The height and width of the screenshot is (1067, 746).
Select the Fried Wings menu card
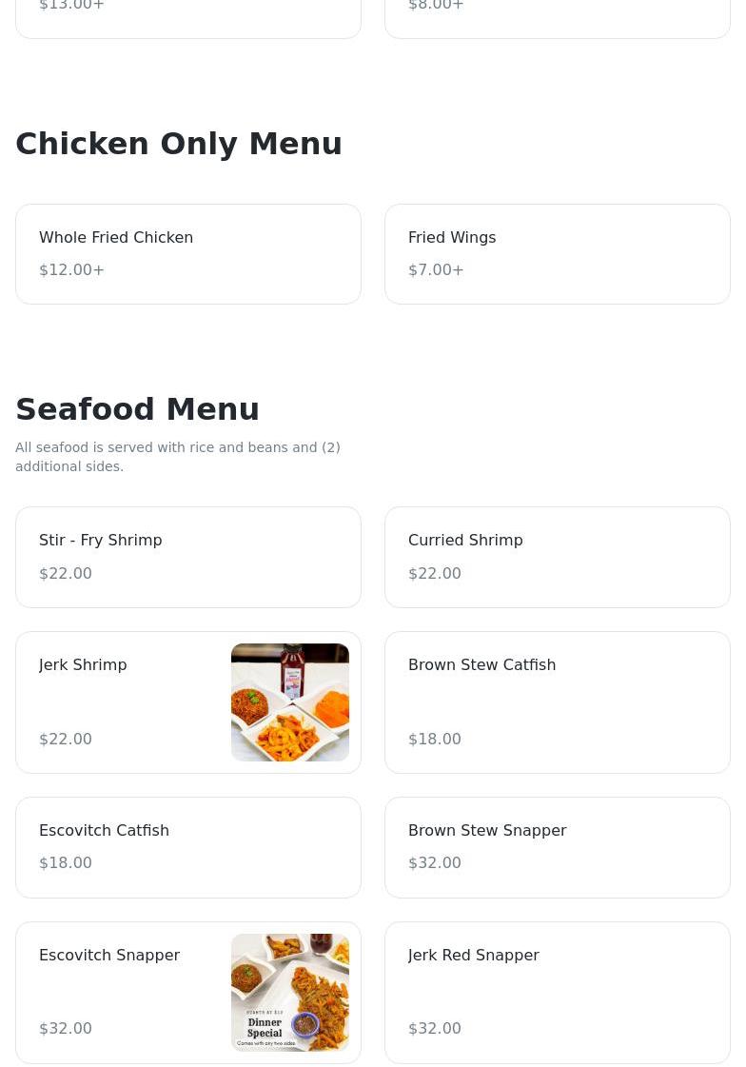click(x=557, y=253)
